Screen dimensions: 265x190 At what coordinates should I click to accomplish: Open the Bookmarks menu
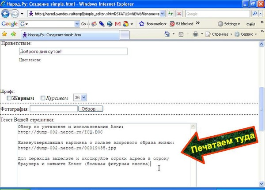point(156,24)
